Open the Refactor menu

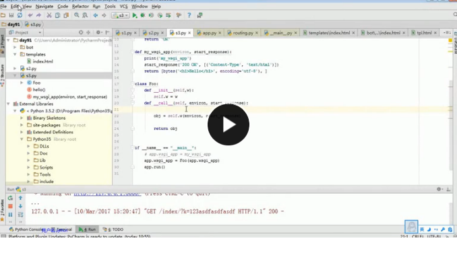click(x=80, y=6)
